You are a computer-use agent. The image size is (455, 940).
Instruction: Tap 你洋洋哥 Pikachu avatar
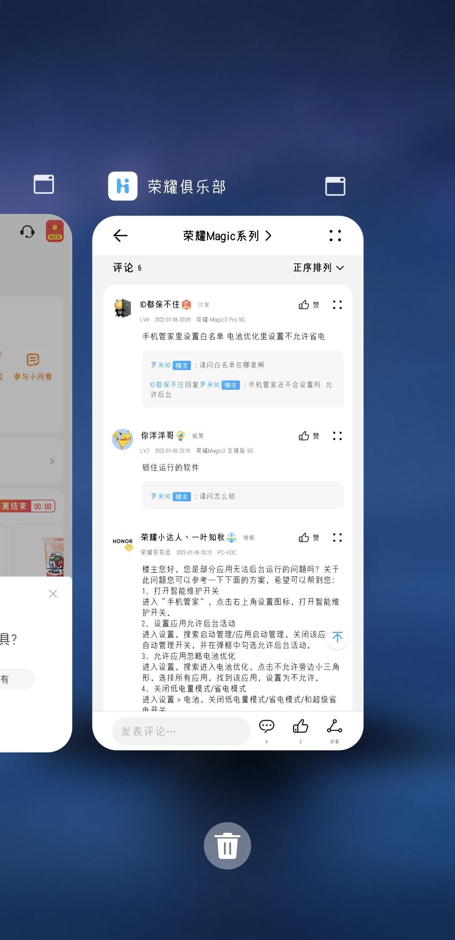click(x=123, y=440)
